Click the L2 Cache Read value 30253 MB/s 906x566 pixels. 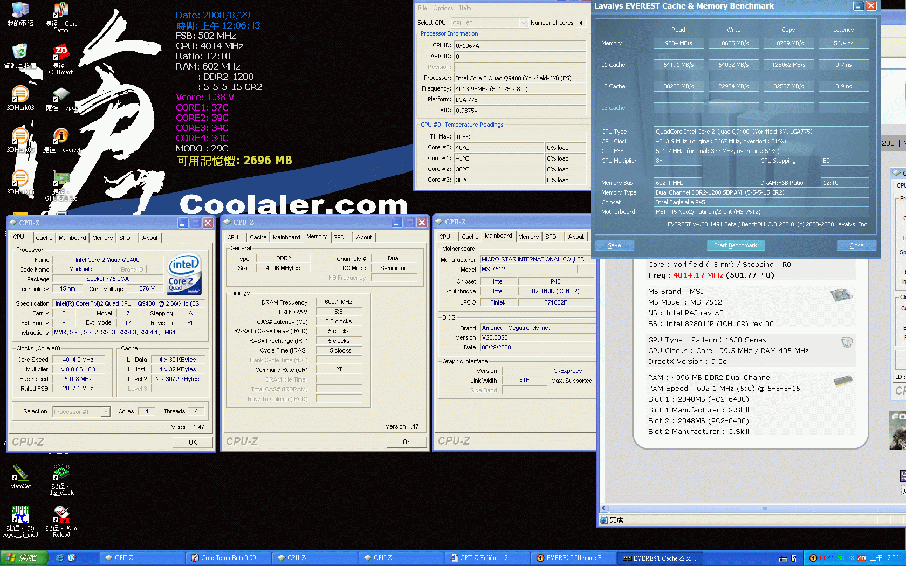click(678, 86)
